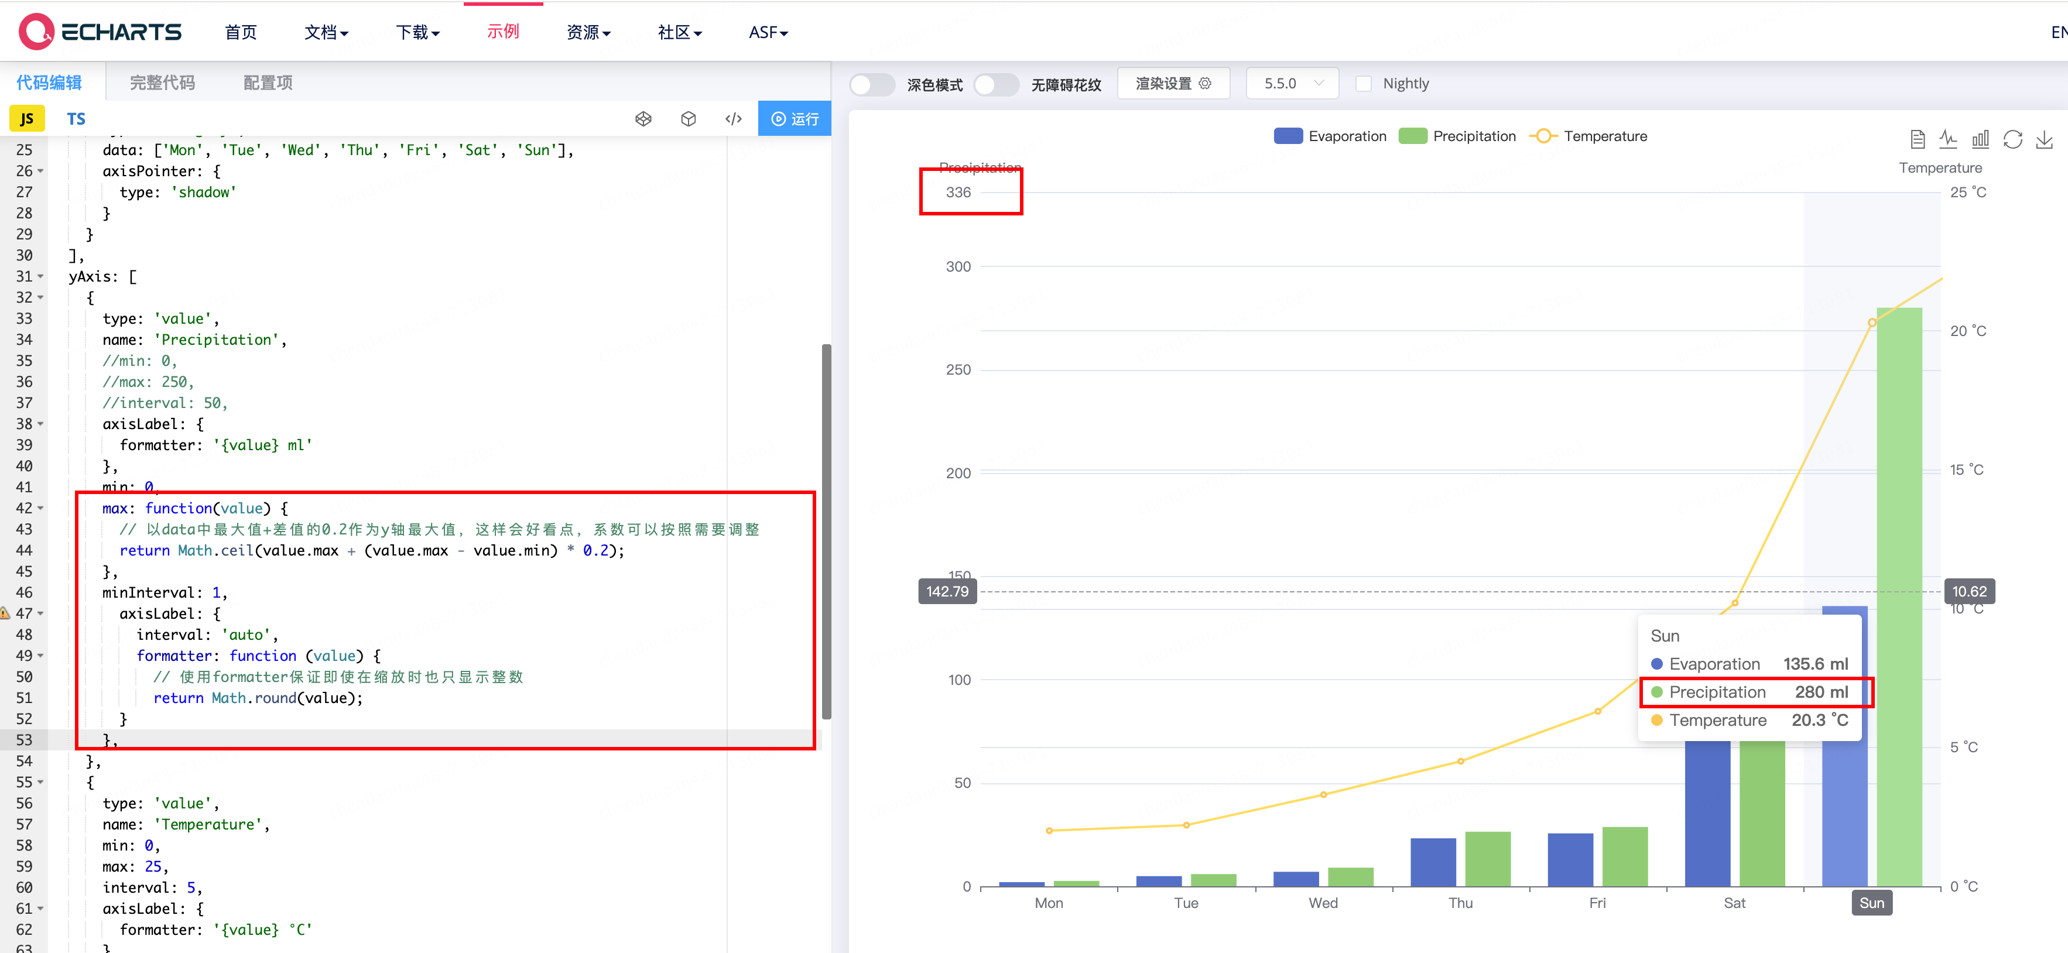Screen dimensions: 2068x953
Task: Toggle Temperature series in legend
Action: [1588, 136]
